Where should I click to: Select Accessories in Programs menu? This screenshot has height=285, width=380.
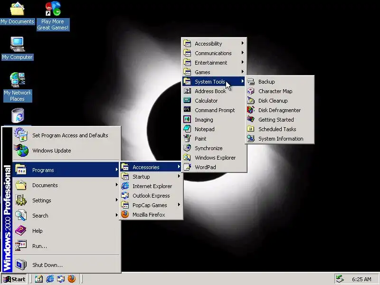pos(151,167)
